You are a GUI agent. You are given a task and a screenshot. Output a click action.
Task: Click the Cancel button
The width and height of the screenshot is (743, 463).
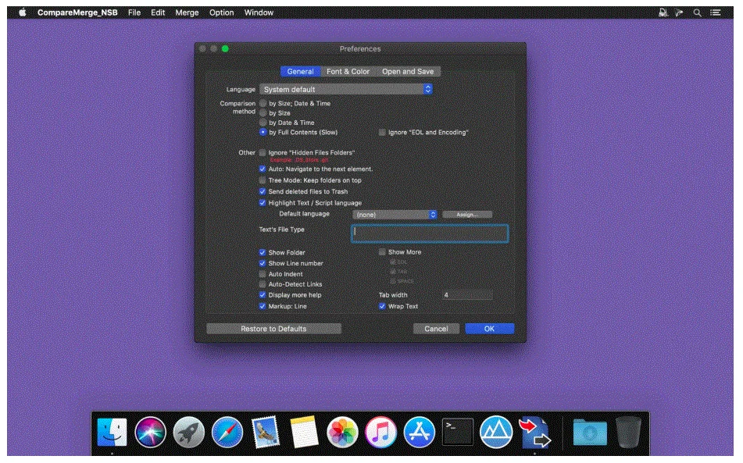[x=436, y=329]
